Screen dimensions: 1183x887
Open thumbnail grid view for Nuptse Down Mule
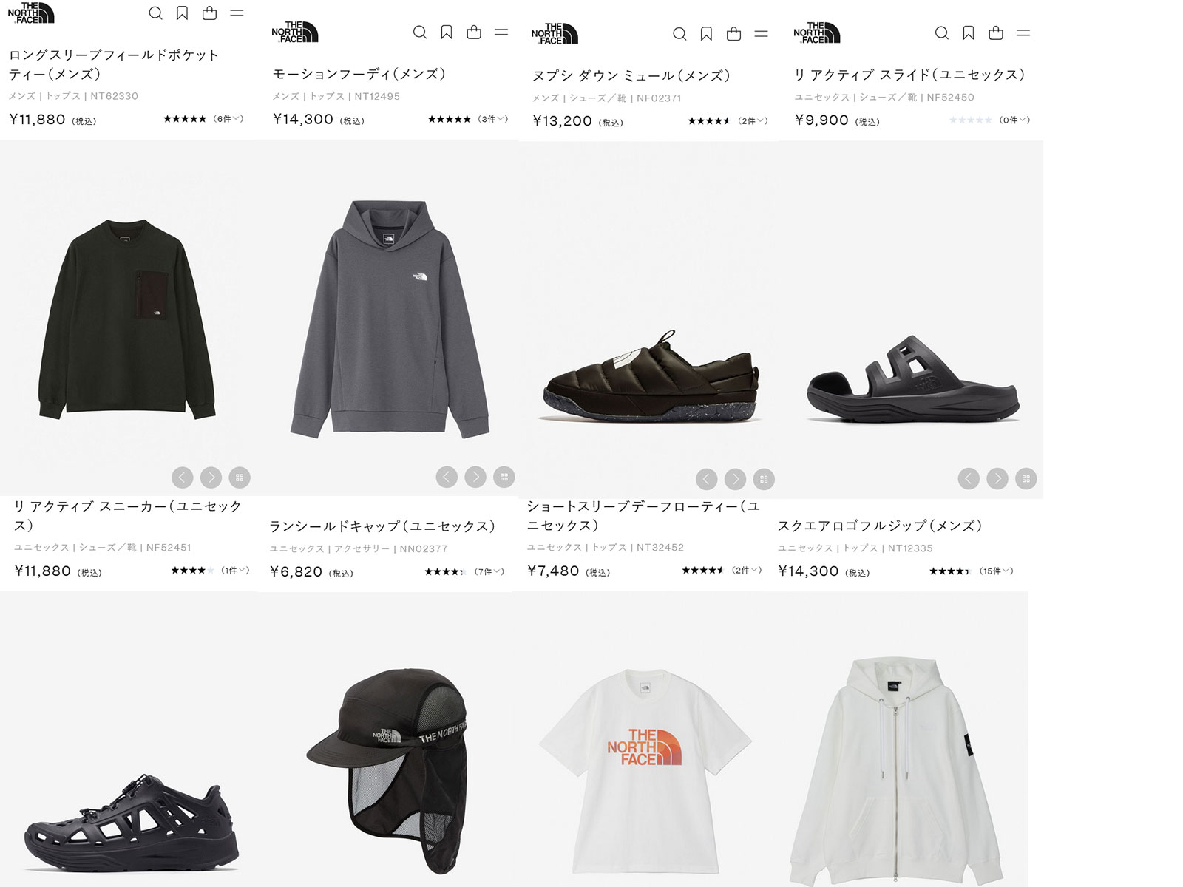(764, 480)
